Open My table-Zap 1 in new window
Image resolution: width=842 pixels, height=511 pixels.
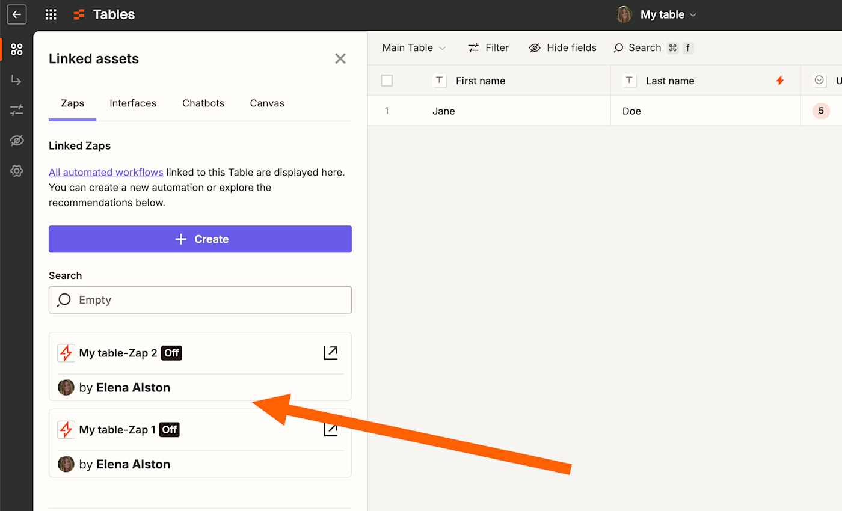coord(330,429)
